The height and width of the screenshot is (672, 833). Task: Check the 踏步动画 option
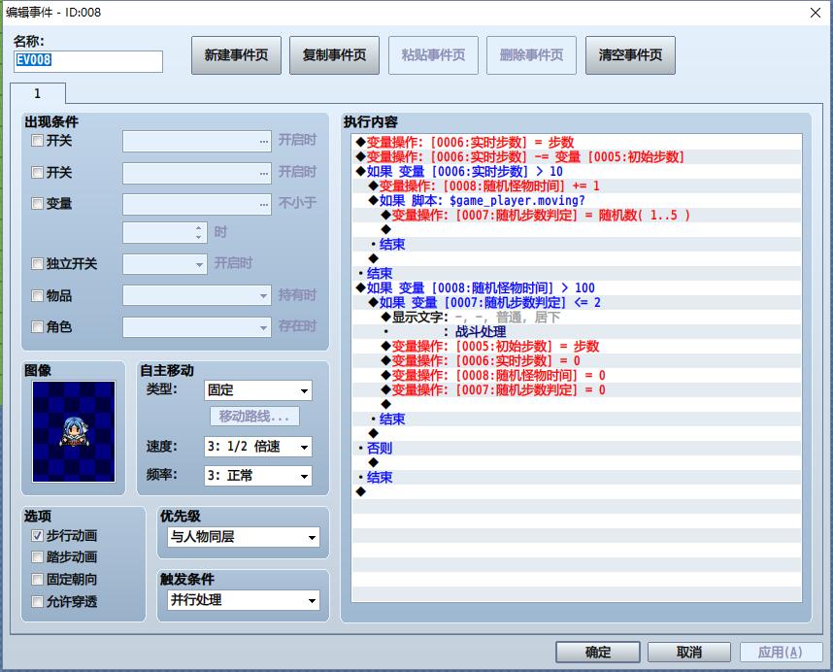click(x=37, y=557)
